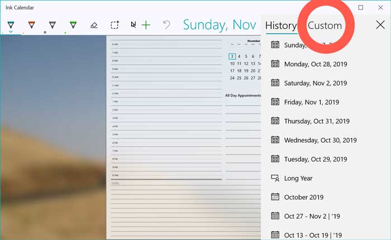This screenshot has height=240, width=391.
Task: Select day 3 in mini calendar
Action: click(232, 56)
